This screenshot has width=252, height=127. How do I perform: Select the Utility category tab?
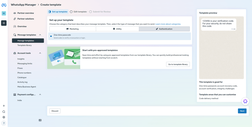coord(118,29)
